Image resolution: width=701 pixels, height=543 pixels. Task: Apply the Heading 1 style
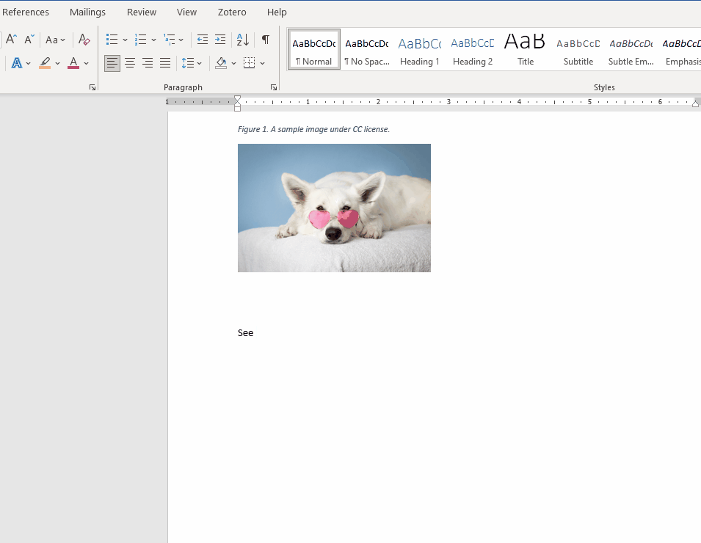(x=420, y=50)
